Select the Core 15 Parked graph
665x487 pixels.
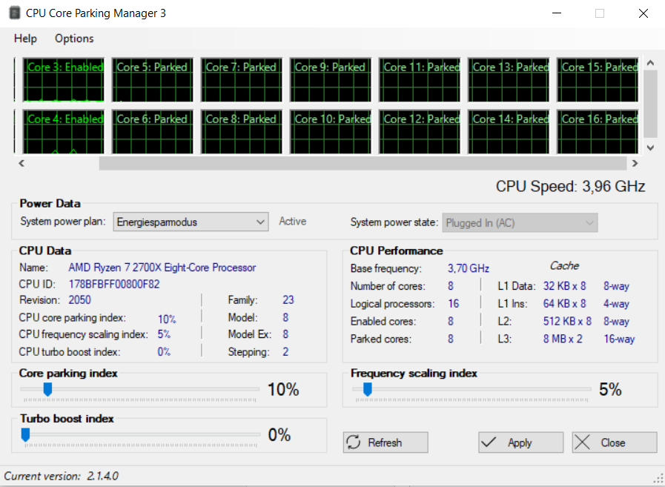[598, 80]
